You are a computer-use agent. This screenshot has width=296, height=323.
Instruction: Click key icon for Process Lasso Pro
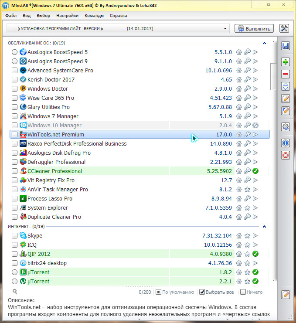pyautogui.click(x=247, y=199)
